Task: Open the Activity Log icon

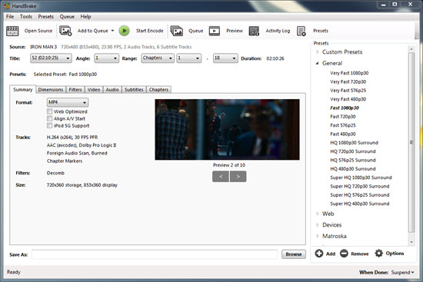Action: 254,31
